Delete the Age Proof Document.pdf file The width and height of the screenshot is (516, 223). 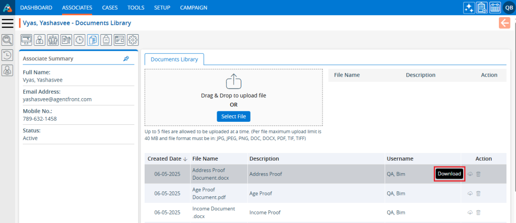pos(478,193)
